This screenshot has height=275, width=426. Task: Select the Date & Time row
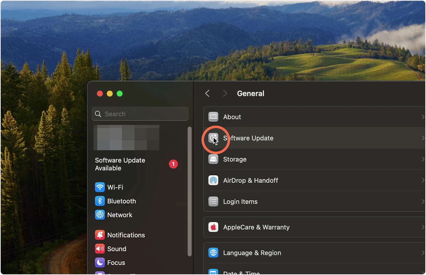coord(241,272)
